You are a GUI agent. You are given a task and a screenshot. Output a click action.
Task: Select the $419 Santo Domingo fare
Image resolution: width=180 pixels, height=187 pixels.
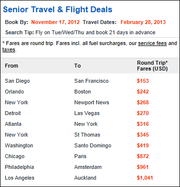(143, 145)
